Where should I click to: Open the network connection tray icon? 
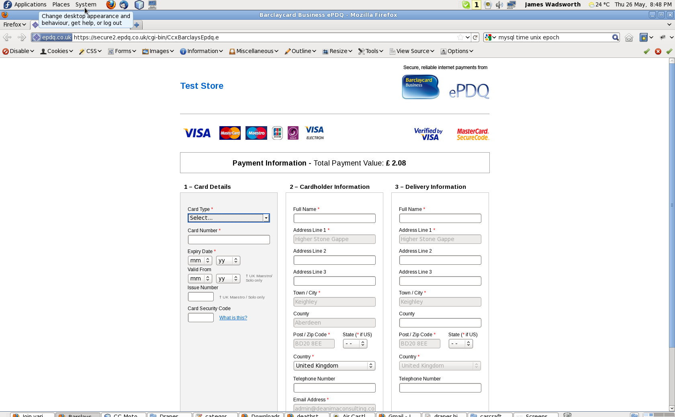pyautogui.click(x=511, y=5)
